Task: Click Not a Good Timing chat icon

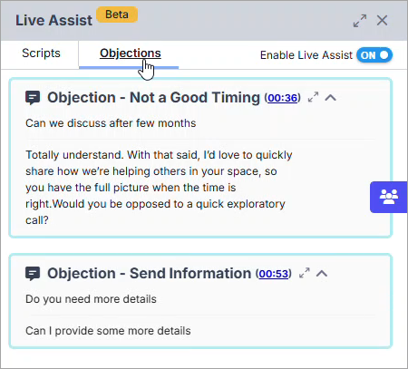Action: (x=33, y=98)
